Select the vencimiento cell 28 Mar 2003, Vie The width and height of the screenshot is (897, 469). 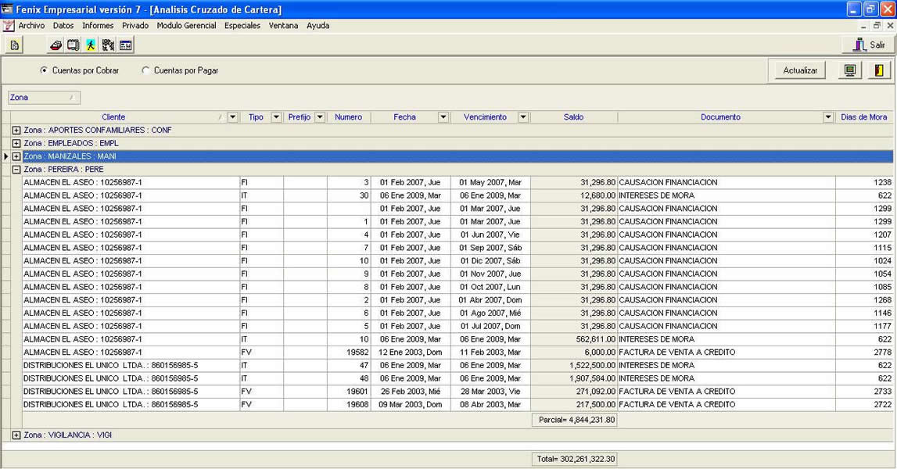tap(491, 392)
